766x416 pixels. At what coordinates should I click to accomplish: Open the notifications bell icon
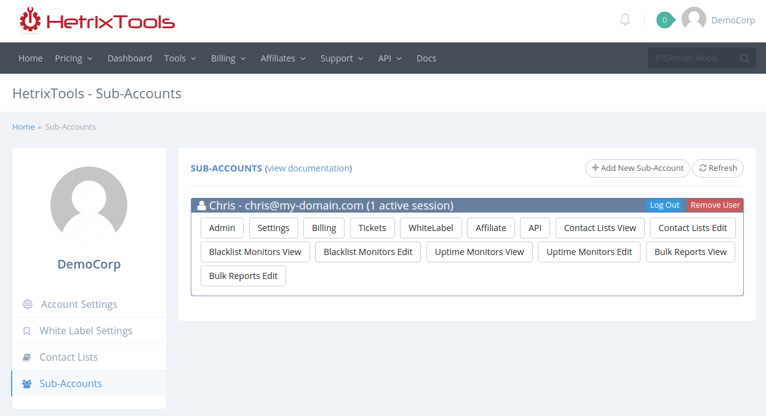pos(625,20)
